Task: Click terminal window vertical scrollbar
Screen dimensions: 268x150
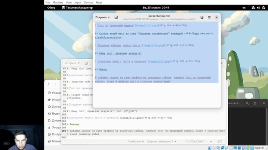Action: [x=267, y=127]
